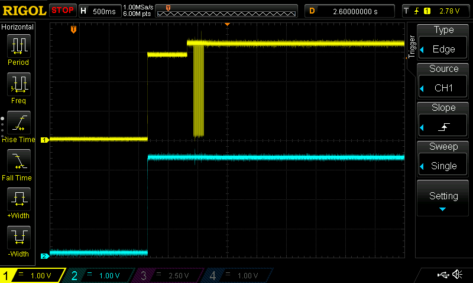Screen dimensions: 473x283
Task: Click the D 2.60000000 s delay readout
Action: pos(349,11)
